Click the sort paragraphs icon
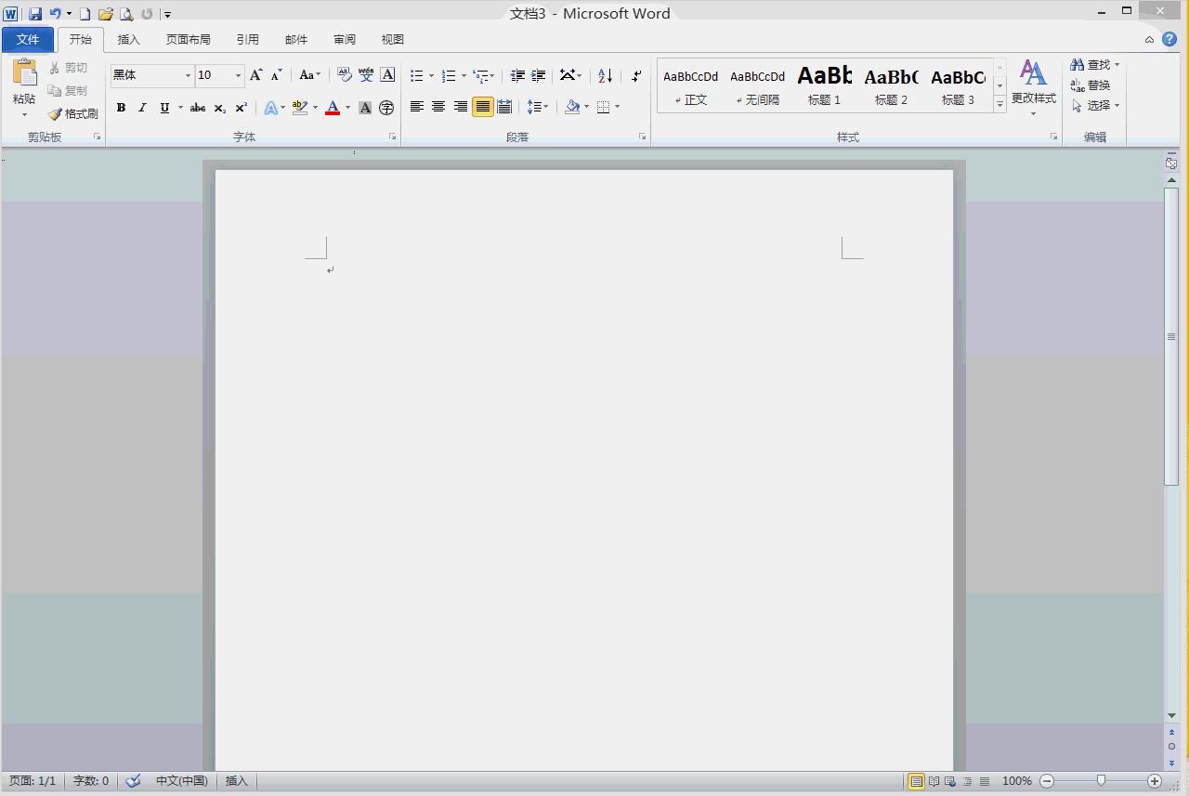The height and width of the screenshot is (796, 1189). click(605, 76)
